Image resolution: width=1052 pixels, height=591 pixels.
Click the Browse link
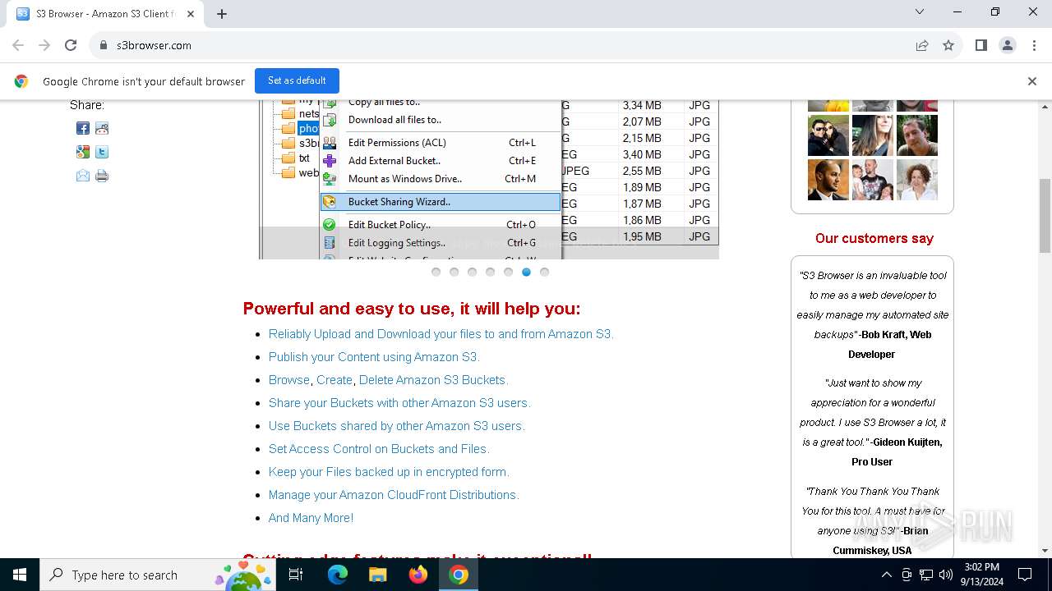tap(289, 380)
